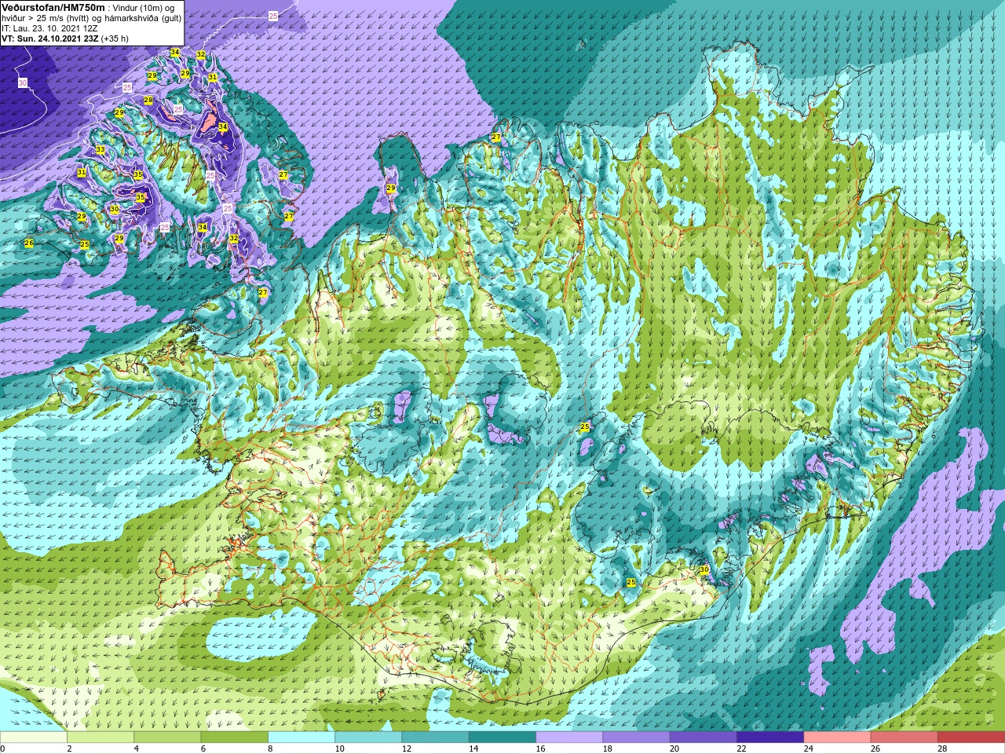Click the '0' tick label on the scale
Viewport: 1005px width, 754px height.
pos(2,749)
